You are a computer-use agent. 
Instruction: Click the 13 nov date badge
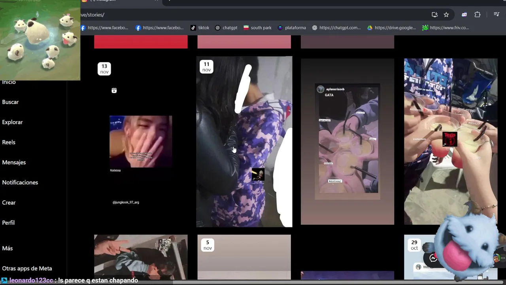[x=104, y=68]
